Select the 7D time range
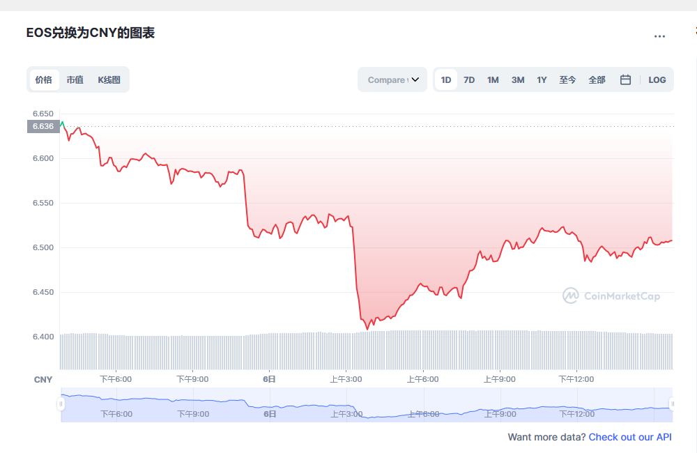This screenshot has height=453, width=697. tap(469, 80)
